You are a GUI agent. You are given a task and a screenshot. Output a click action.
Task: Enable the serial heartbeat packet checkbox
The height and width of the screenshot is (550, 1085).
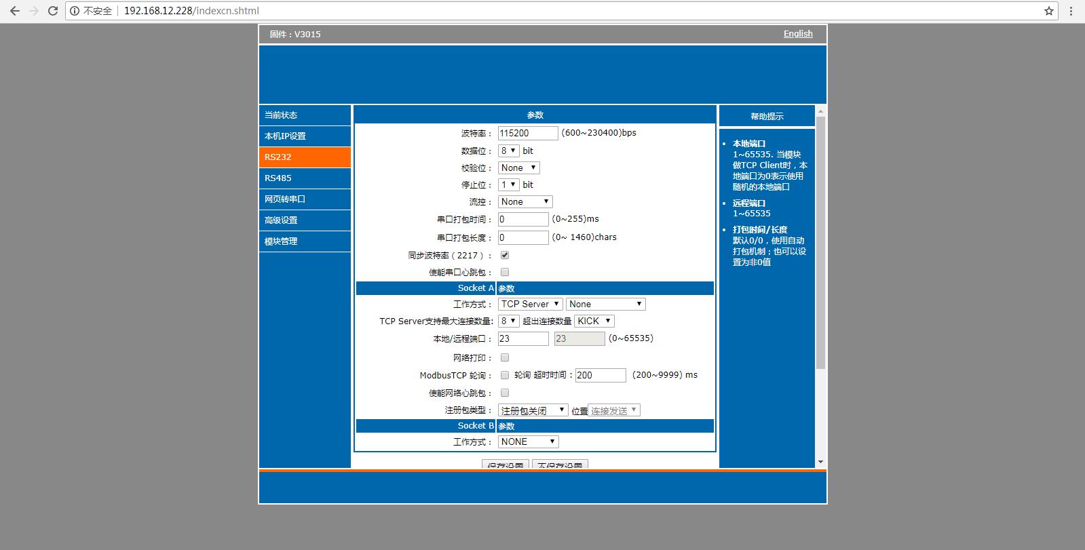[505, 272]
